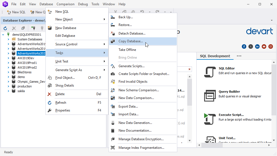Open Unit Test submenu
This screenshot has height=156, width=277.
pos(77,61)
